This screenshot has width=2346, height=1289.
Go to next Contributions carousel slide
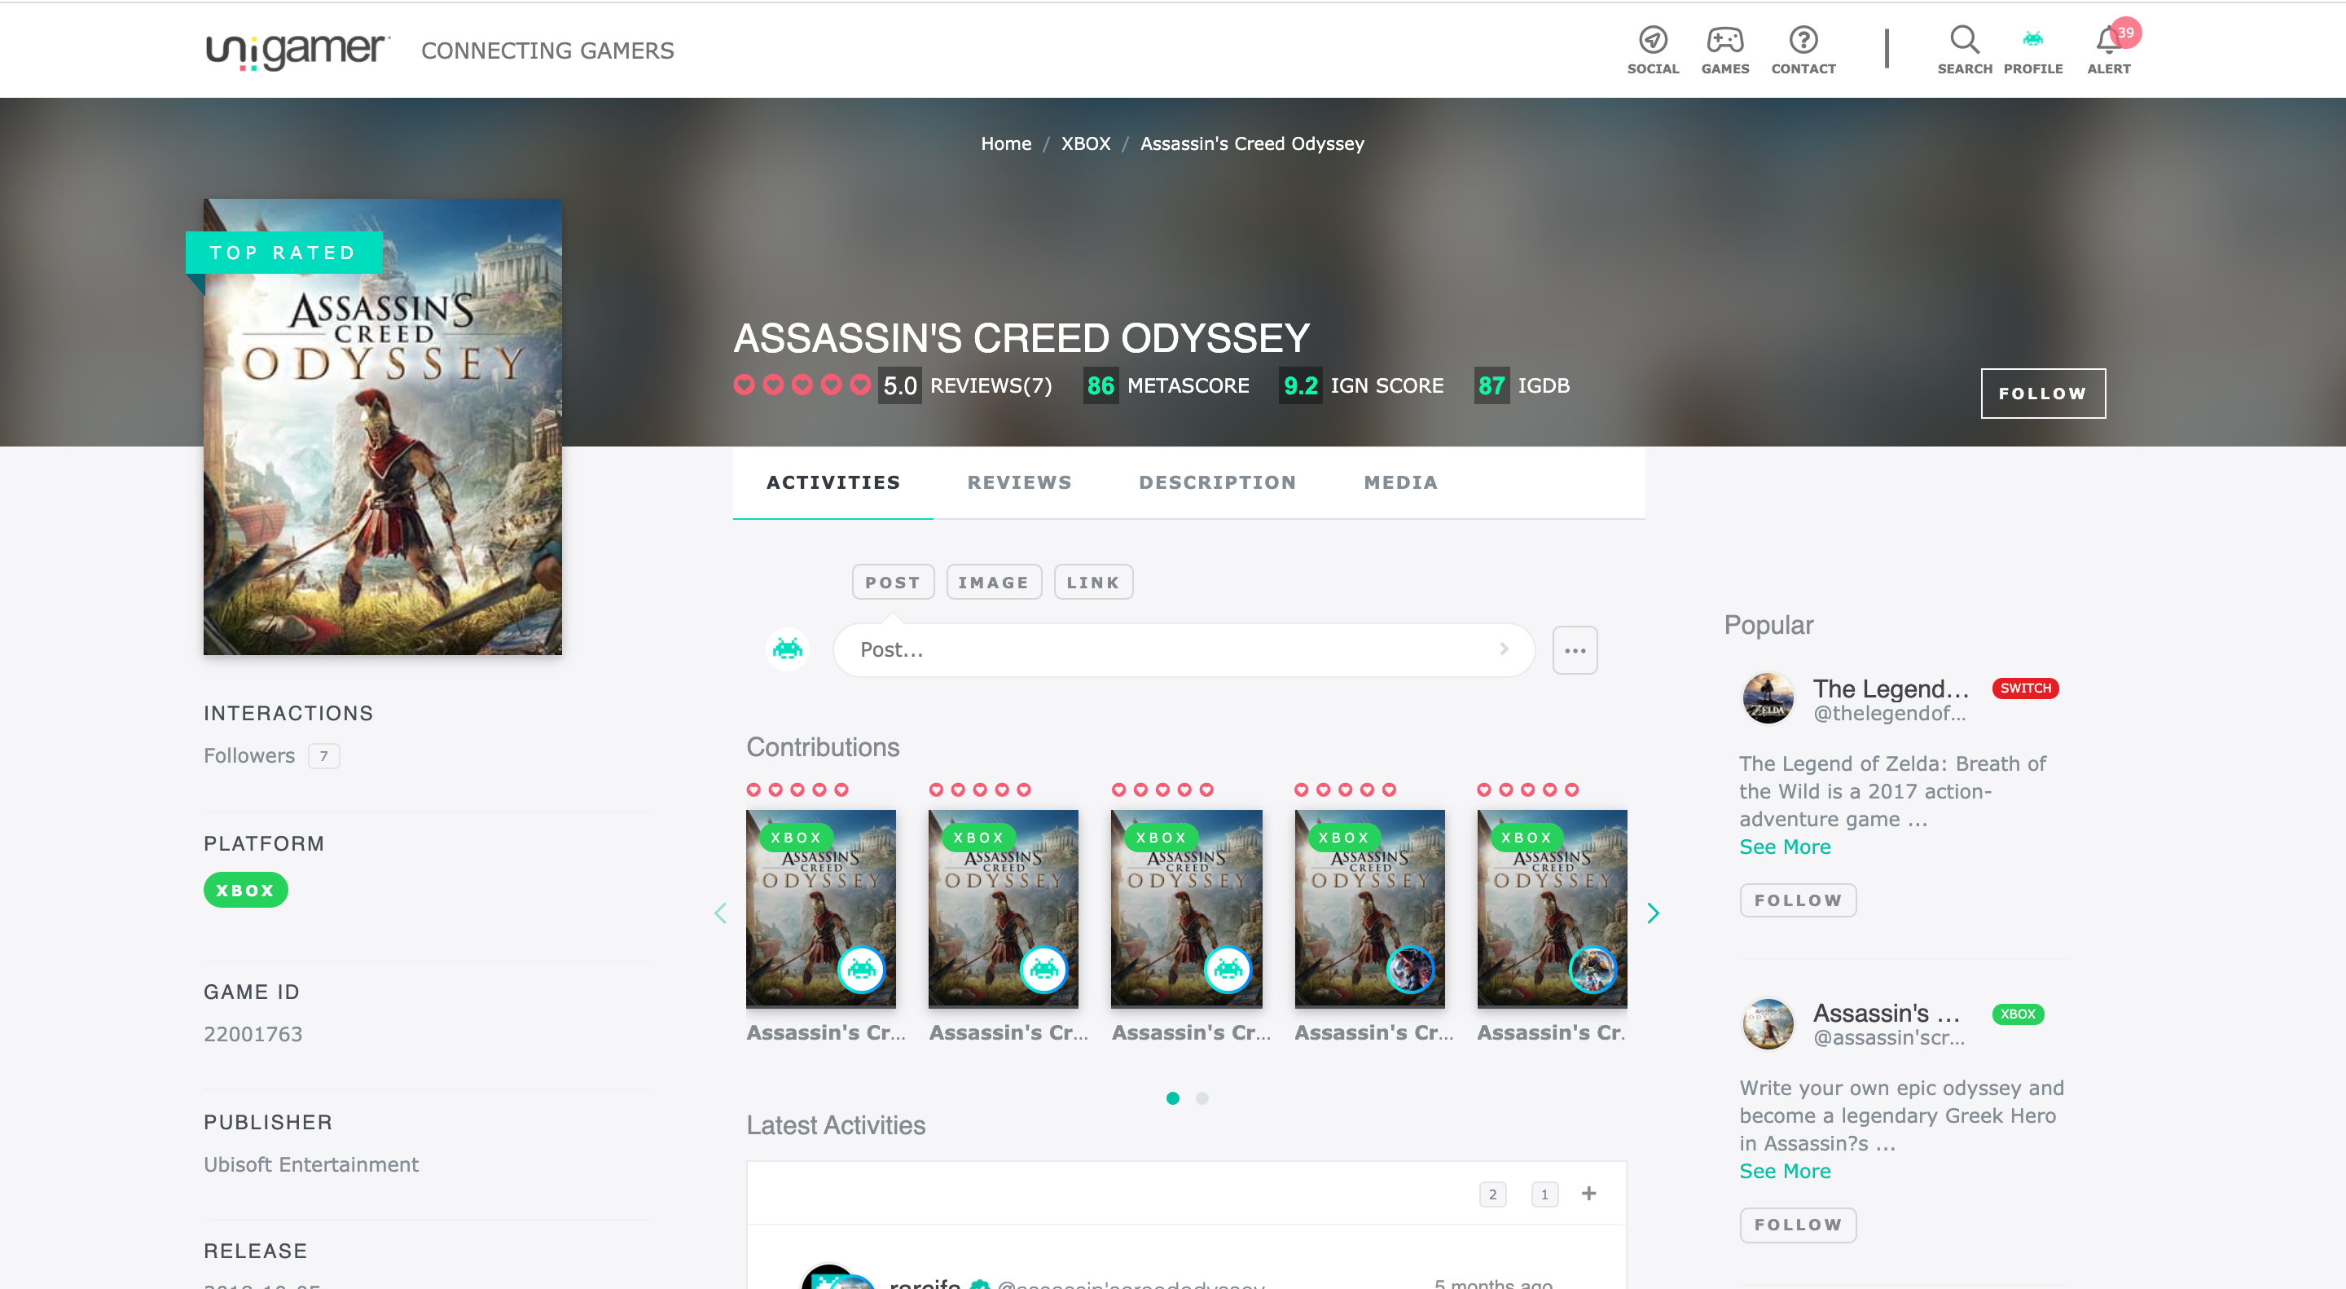point(1653,913)
